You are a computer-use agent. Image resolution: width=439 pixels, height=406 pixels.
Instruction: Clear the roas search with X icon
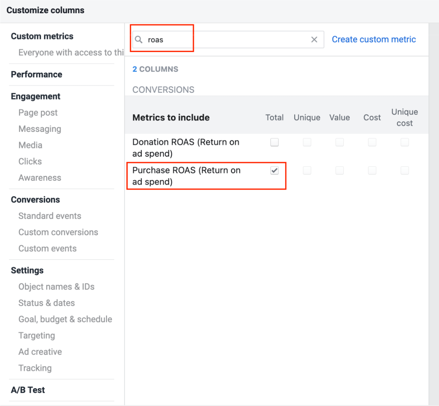(314, 39)
